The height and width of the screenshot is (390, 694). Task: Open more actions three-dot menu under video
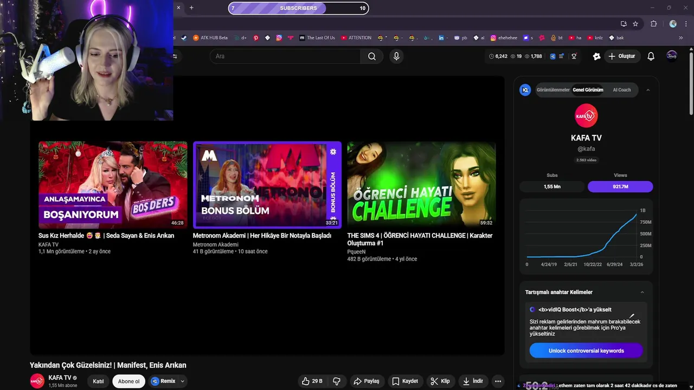[x=498, y=381]
